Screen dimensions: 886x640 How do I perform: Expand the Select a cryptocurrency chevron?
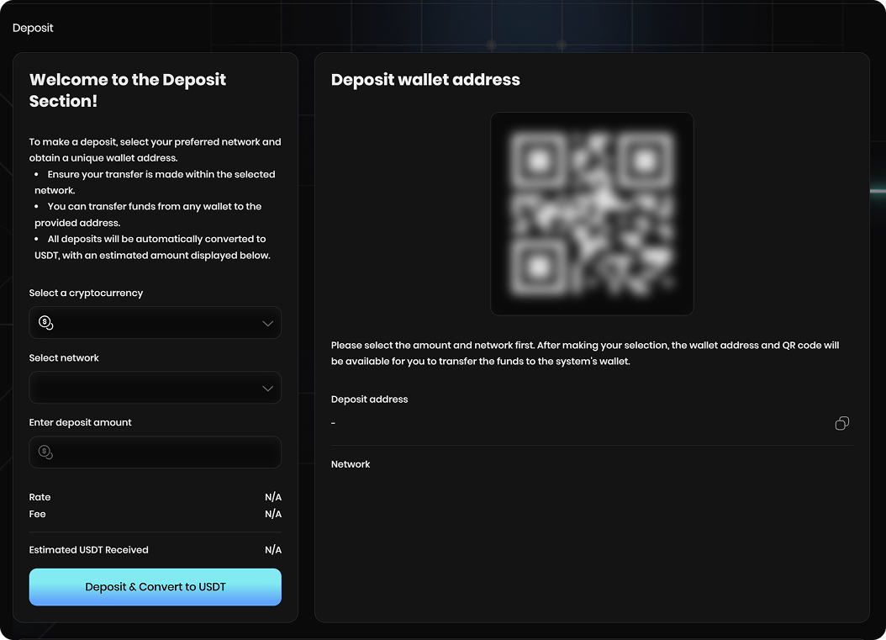267,324
